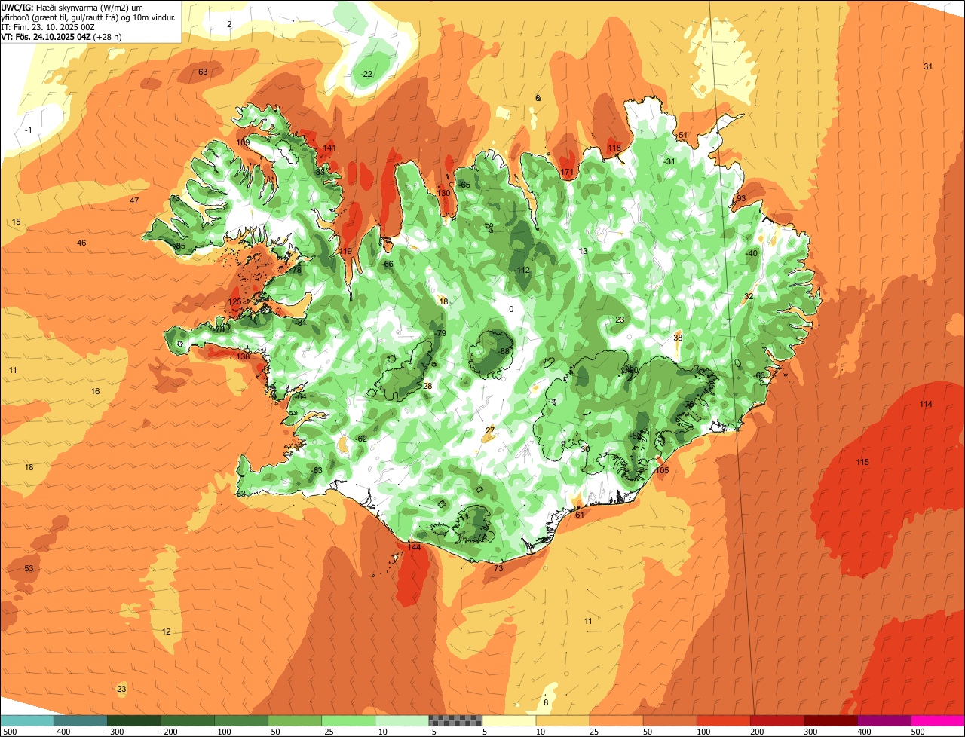This screenshot has width=965, height=737.
Task: Click the flux value '118'
Action: pos(614,148)
